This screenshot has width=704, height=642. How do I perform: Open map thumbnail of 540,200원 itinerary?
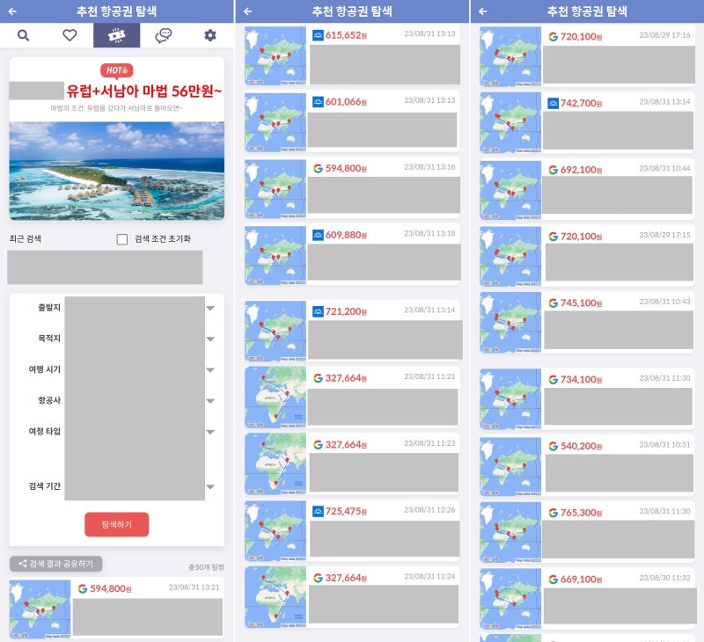point(510,465)
